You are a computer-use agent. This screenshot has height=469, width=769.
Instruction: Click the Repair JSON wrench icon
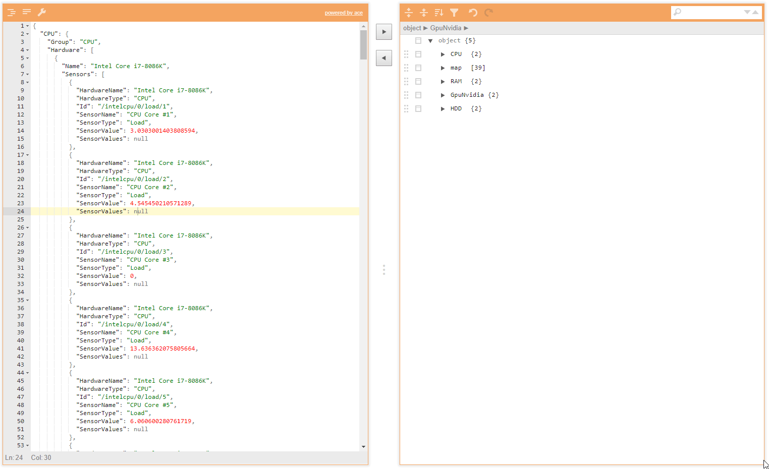pos(42,12)
